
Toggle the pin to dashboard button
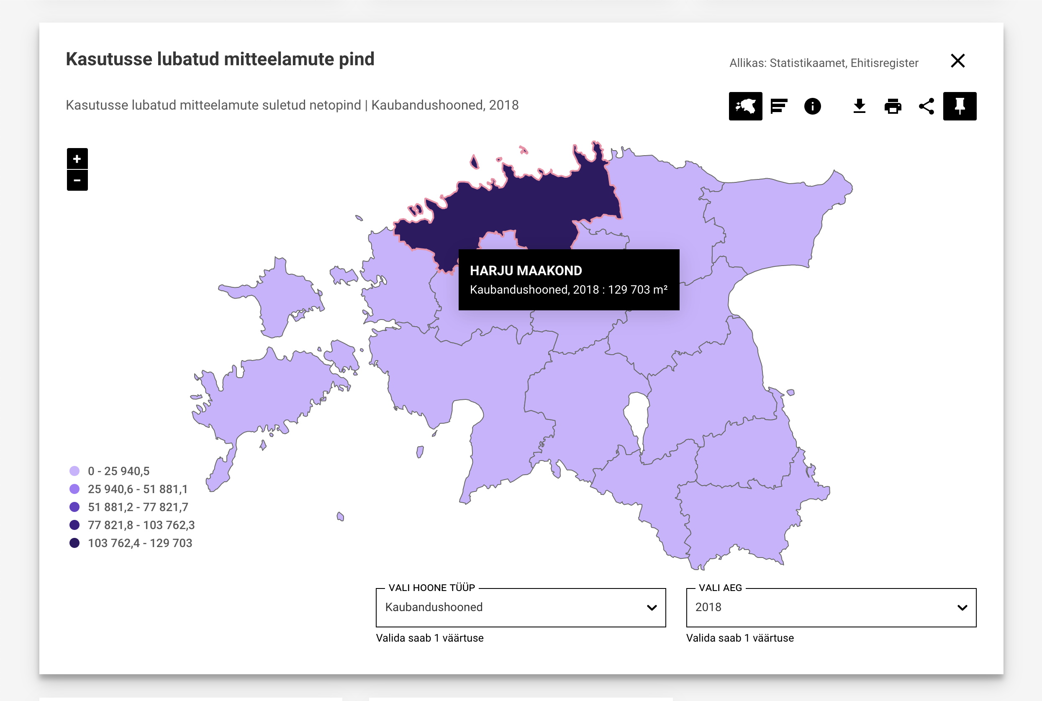click(x=959, y=106)
